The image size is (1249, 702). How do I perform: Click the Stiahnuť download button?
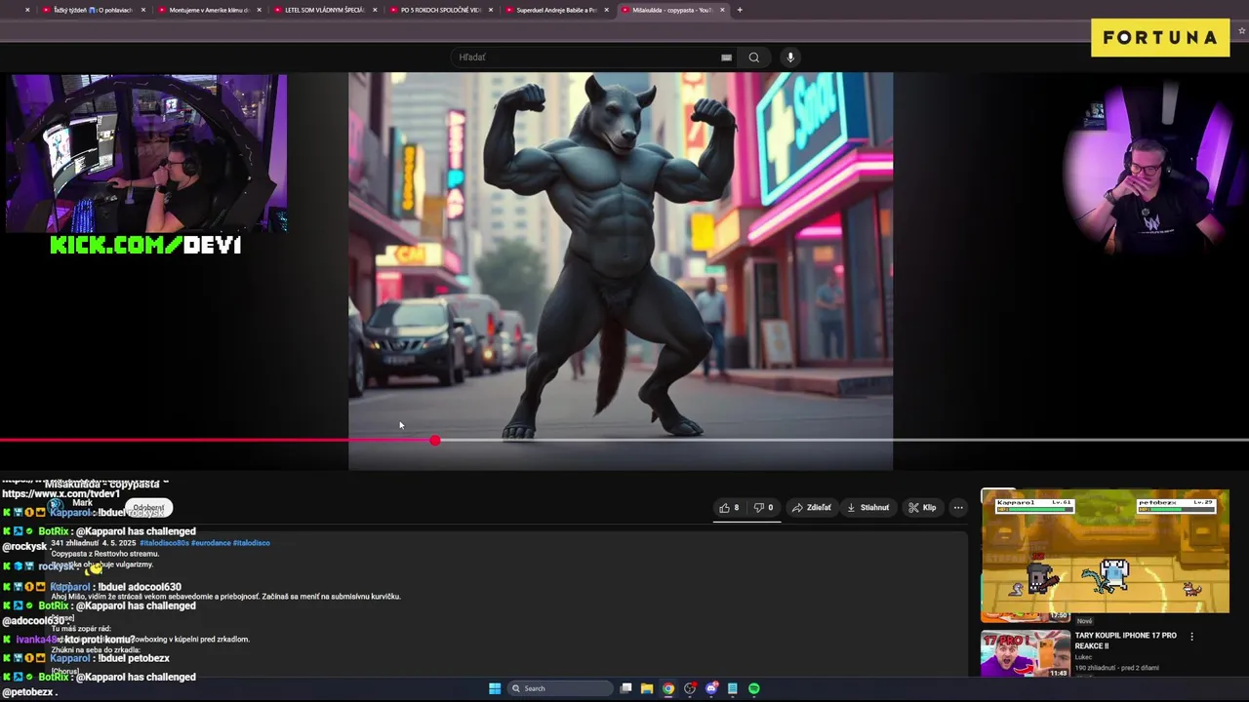pos(868,507)
